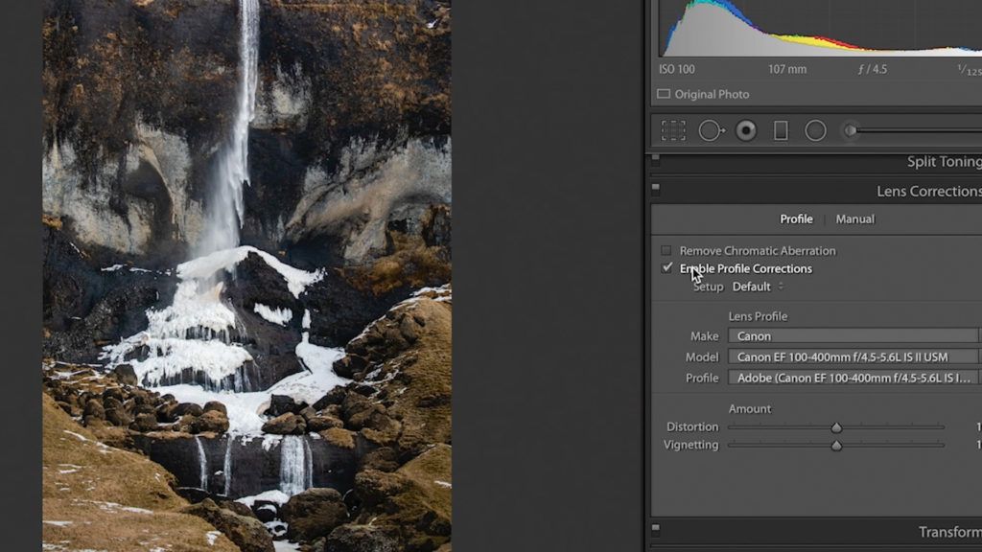Open the Adobe lens Profile dropdown
982x552 pixels.
(852, 377)
